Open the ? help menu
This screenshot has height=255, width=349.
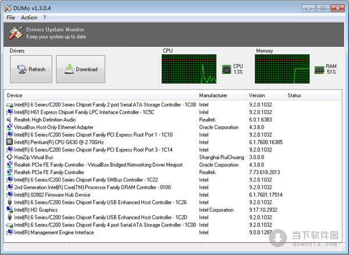click(45, 17)
